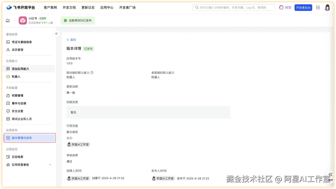Click the home icon below the logo

(x=8, y=20)
